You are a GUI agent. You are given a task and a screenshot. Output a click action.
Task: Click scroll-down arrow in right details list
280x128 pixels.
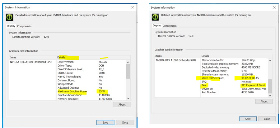pyautogui.click(x=270, y=95)
